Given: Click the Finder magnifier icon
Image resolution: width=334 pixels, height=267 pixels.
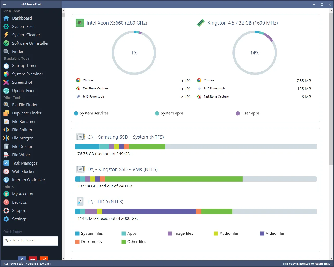Looking at the screenshot, I should click(6, 52).
